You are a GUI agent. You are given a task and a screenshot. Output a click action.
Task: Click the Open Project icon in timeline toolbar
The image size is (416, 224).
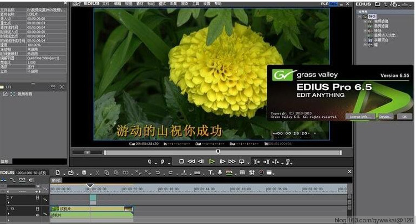(x=70, y=173)
